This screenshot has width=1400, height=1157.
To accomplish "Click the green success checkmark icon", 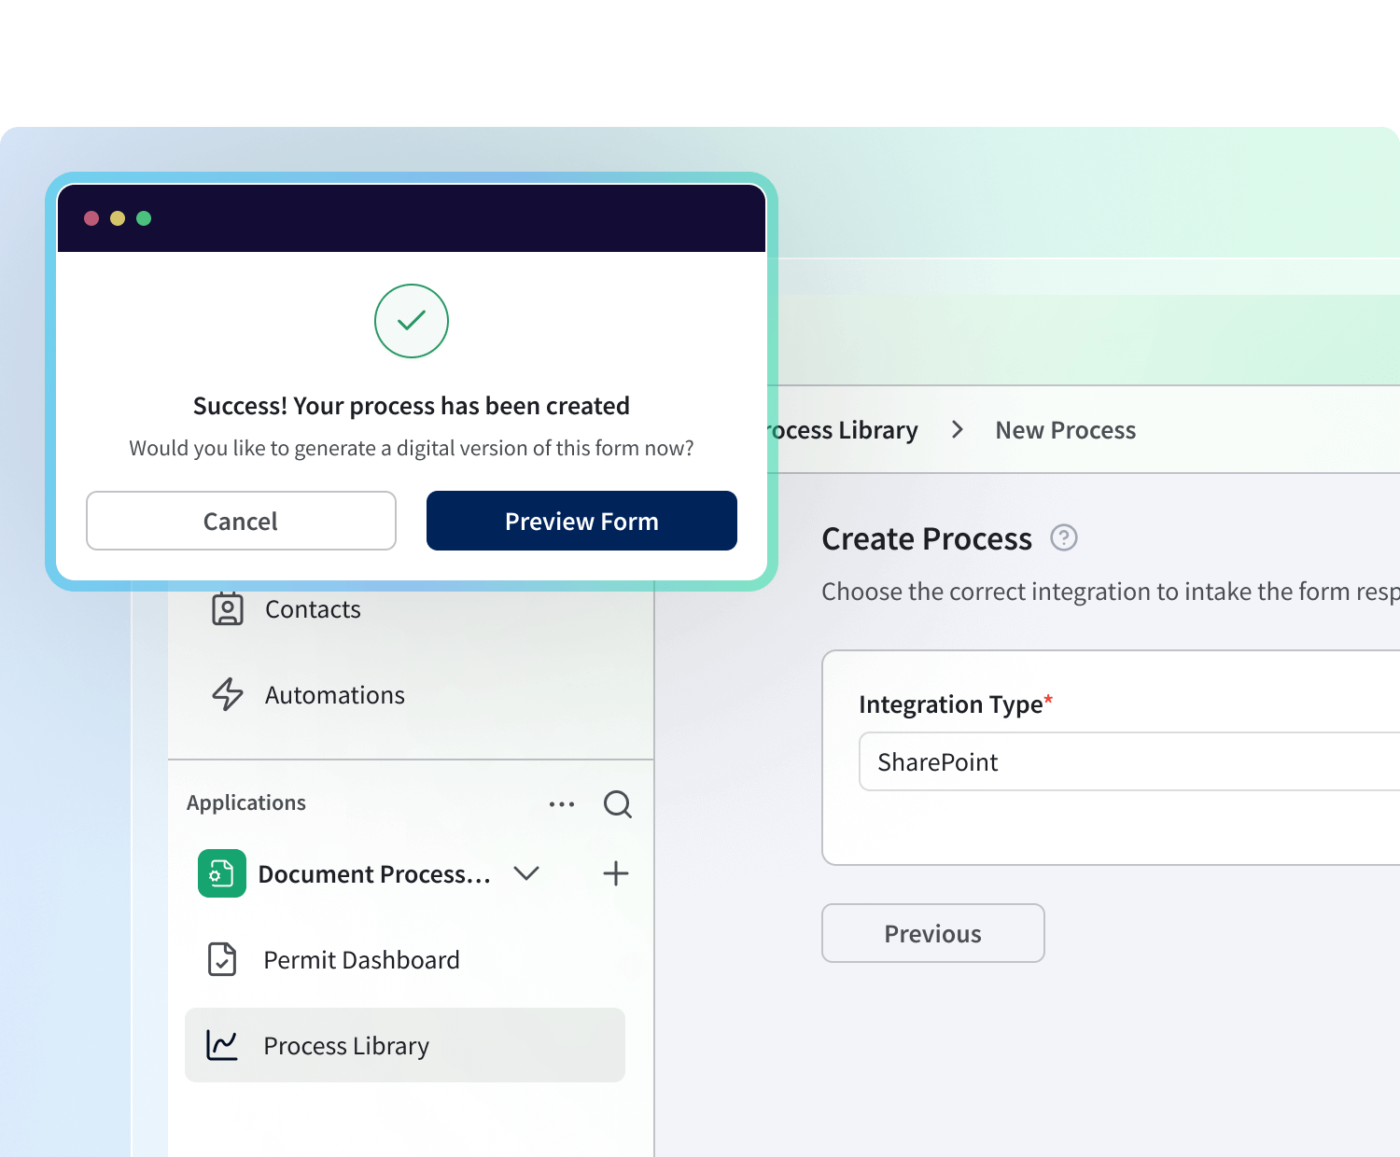I will (x=412, y=321).
